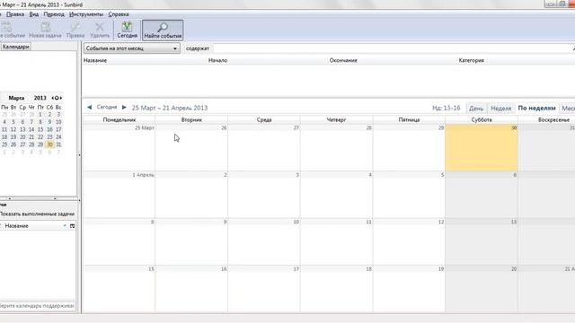Viewport: 575px width, 323px height.
Task: Open the Инструменты menu
Action: 86,14
